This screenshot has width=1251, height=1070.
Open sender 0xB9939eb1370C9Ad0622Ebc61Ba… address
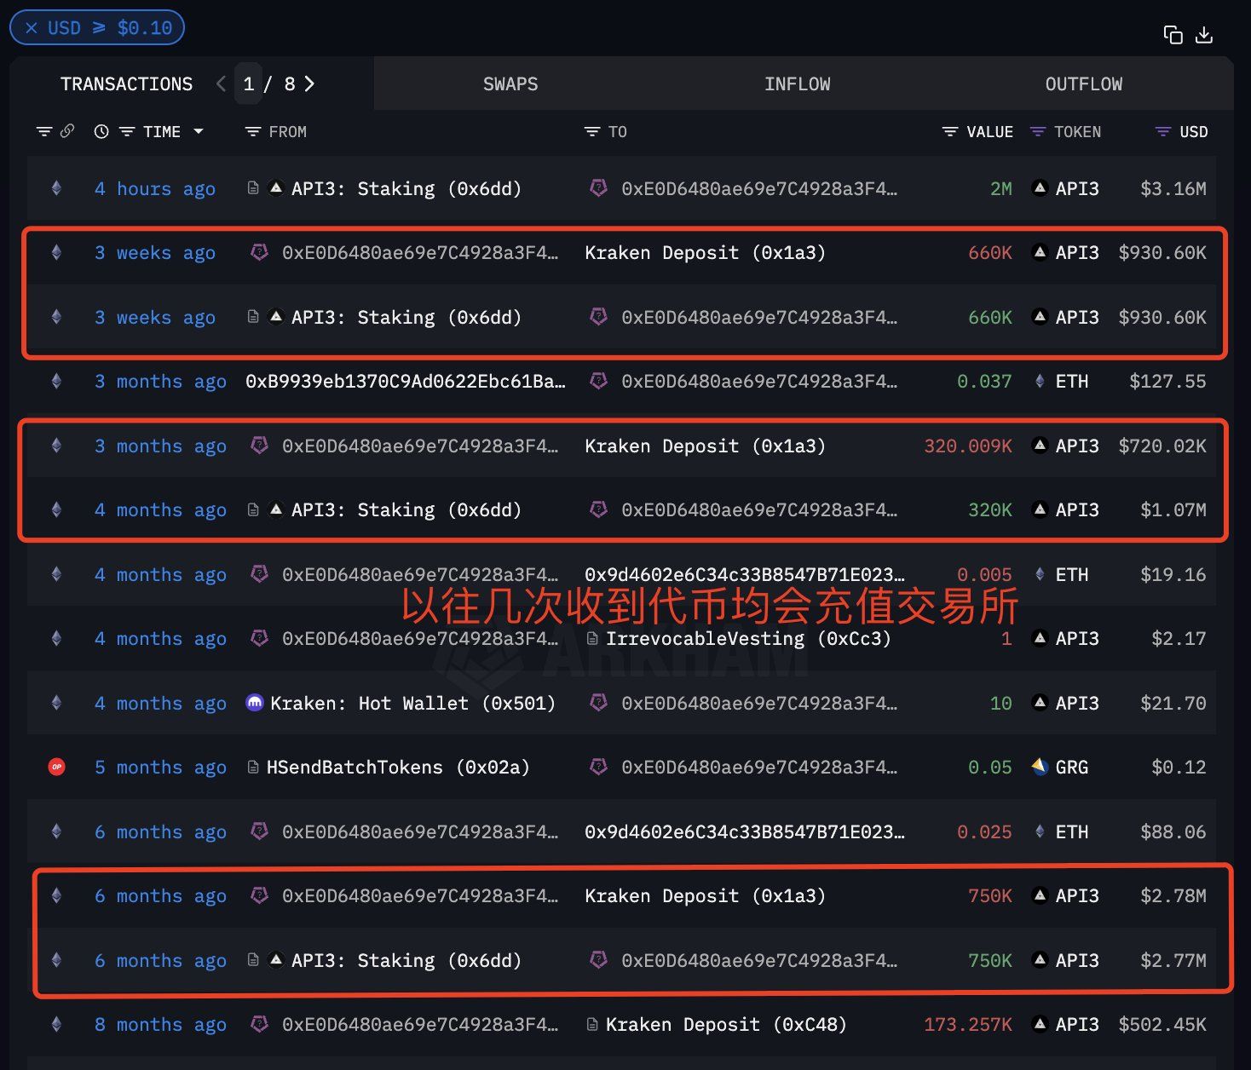click(x=405, y=382)
